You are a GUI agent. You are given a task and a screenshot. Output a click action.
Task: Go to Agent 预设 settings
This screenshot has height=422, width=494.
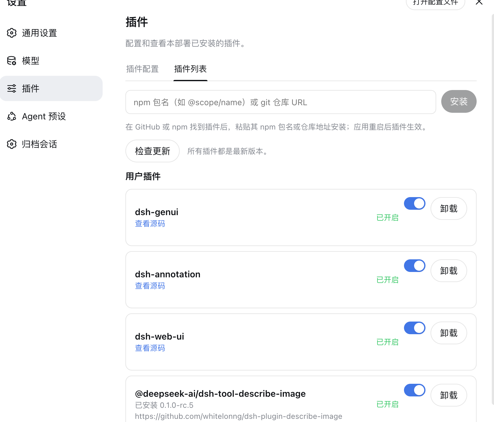coord(51,116)
